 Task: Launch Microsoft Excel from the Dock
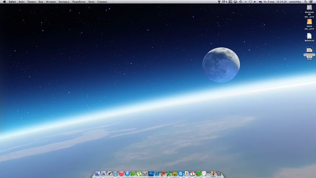169,174
